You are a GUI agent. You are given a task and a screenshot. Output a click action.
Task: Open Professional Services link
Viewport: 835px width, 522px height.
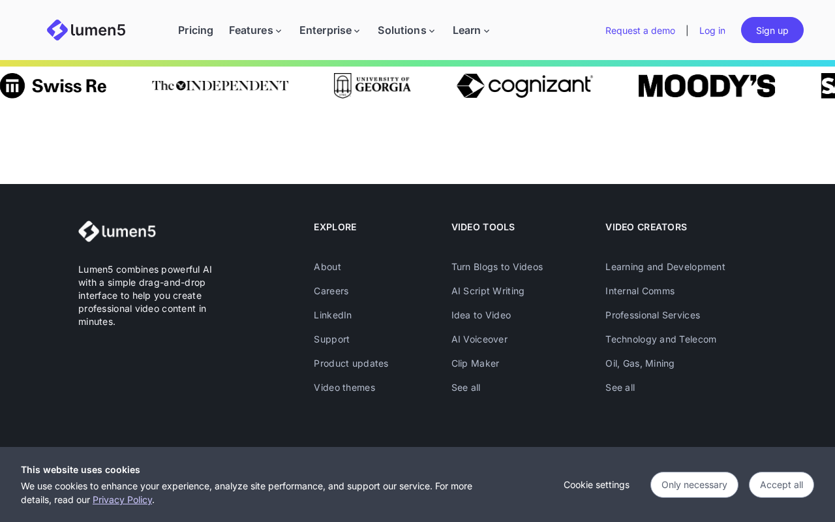653,315
